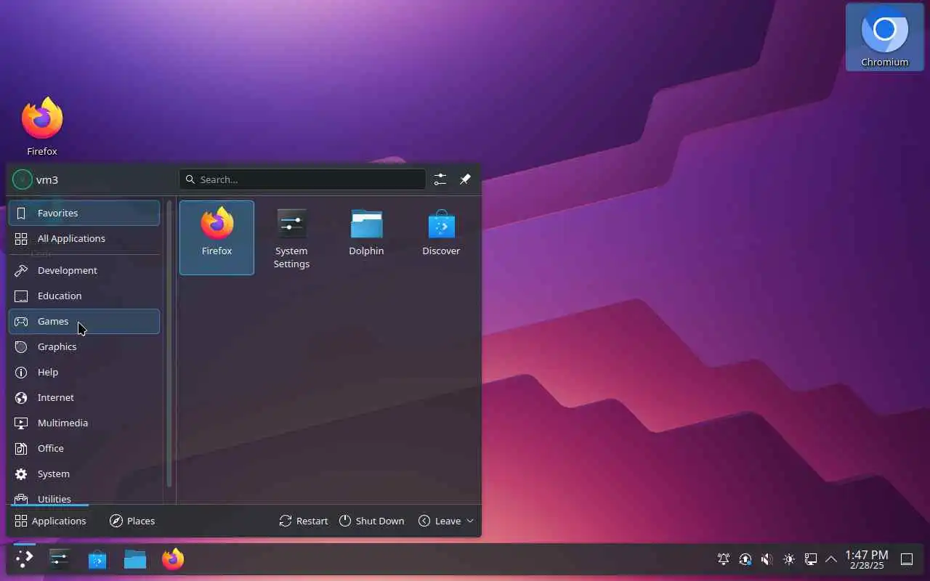The image size is (930, 581).
Task: Switch to the Places tab
Action: tap(132, 521)
